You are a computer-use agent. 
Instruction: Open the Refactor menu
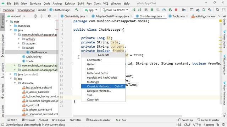70,3
